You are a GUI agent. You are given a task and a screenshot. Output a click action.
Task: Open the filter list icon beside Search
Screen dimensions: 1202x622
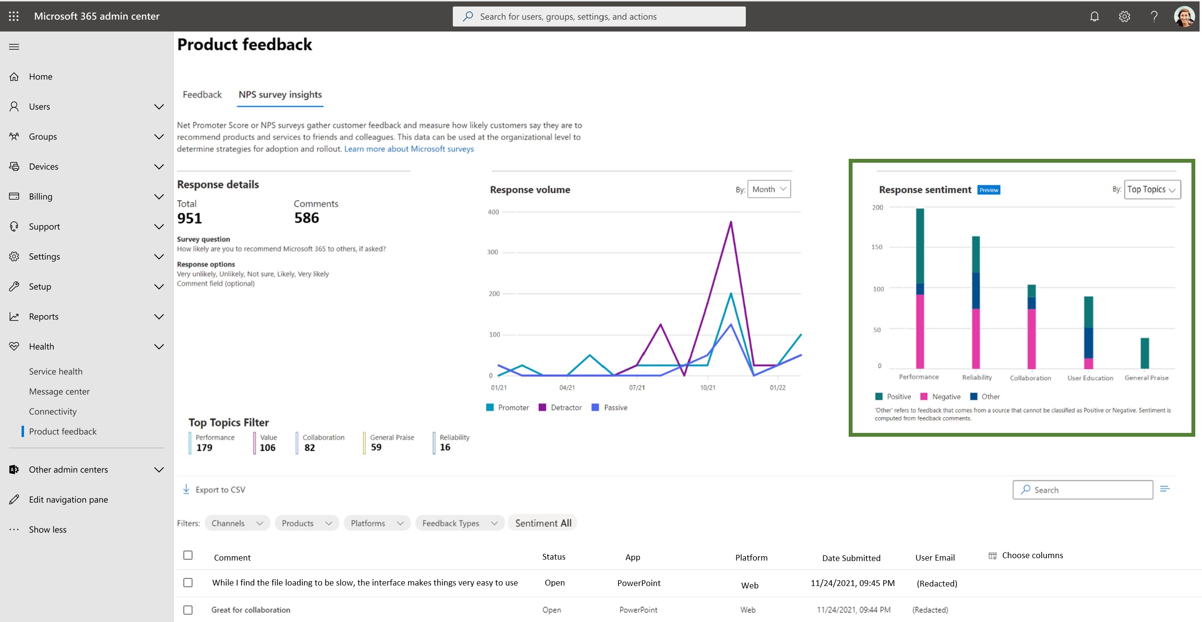click(1165, 489)
